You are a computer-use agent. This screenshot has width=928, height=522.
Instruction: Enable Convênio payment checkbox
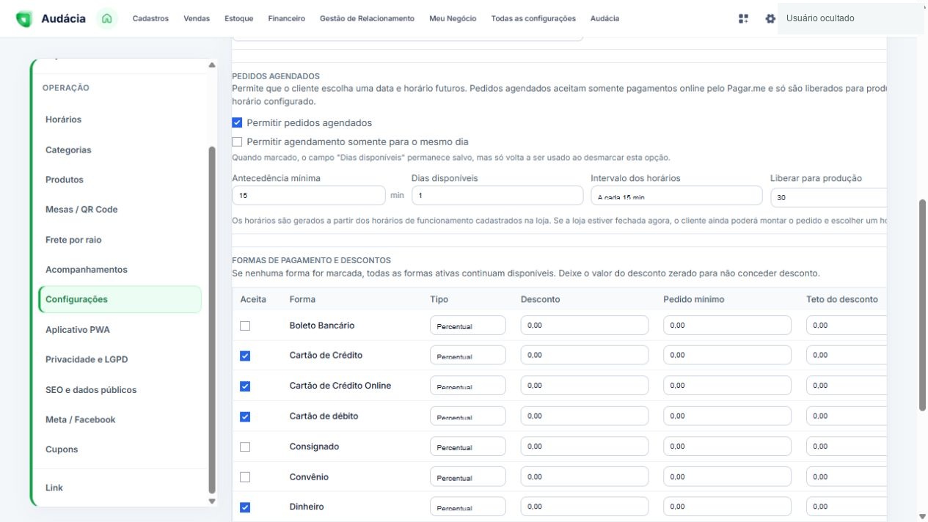coord(245,477)
